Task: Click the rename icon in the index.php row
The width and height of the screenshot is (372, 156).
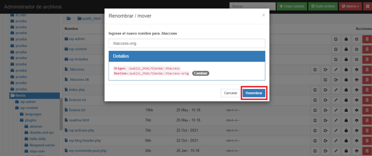Action: pos(315,90)
